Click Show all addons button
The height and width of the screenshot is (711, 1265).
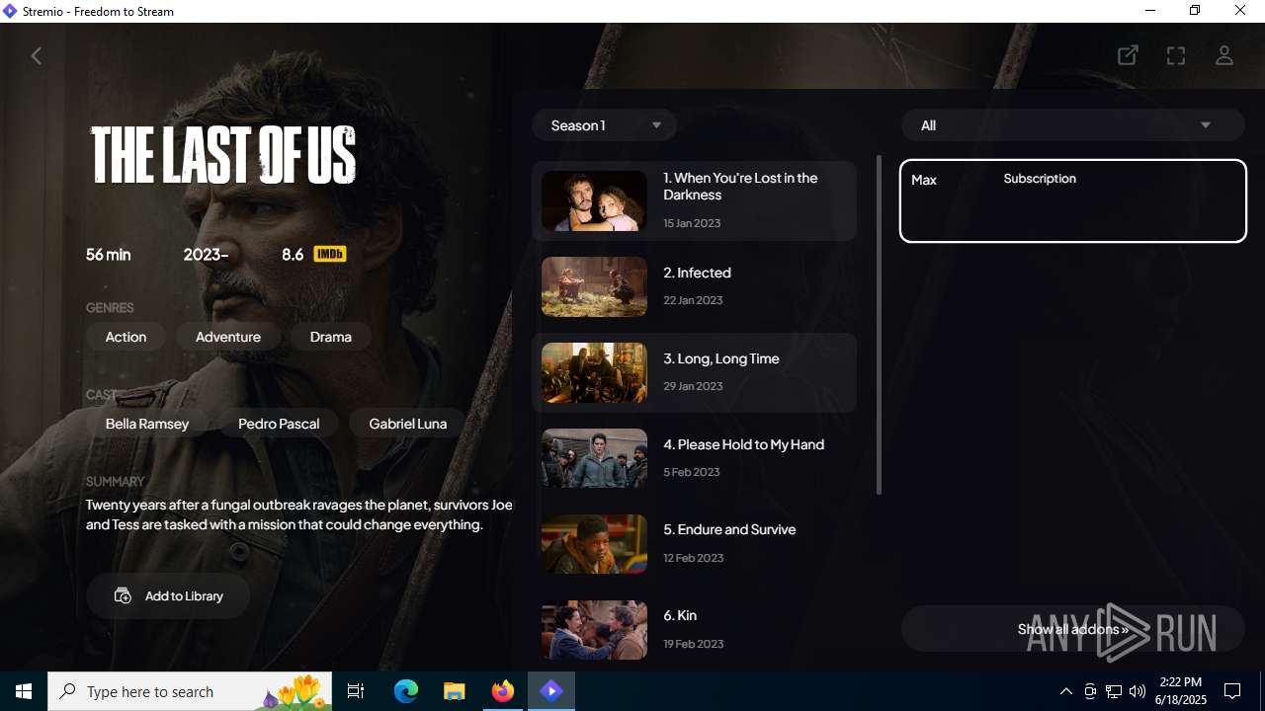pyautogui.click(x=1072, y=629)
